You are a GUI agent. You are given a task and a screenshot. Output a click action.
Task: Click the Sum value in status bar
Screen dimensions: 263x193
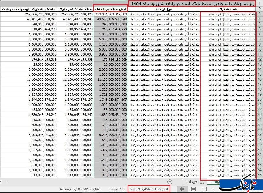pyautogui.click(x=149, y=189)
